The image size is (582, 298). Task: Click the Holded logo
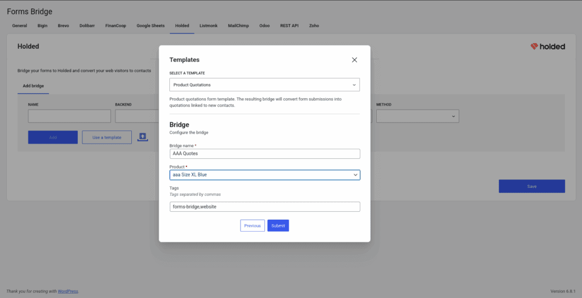point(548,47)
